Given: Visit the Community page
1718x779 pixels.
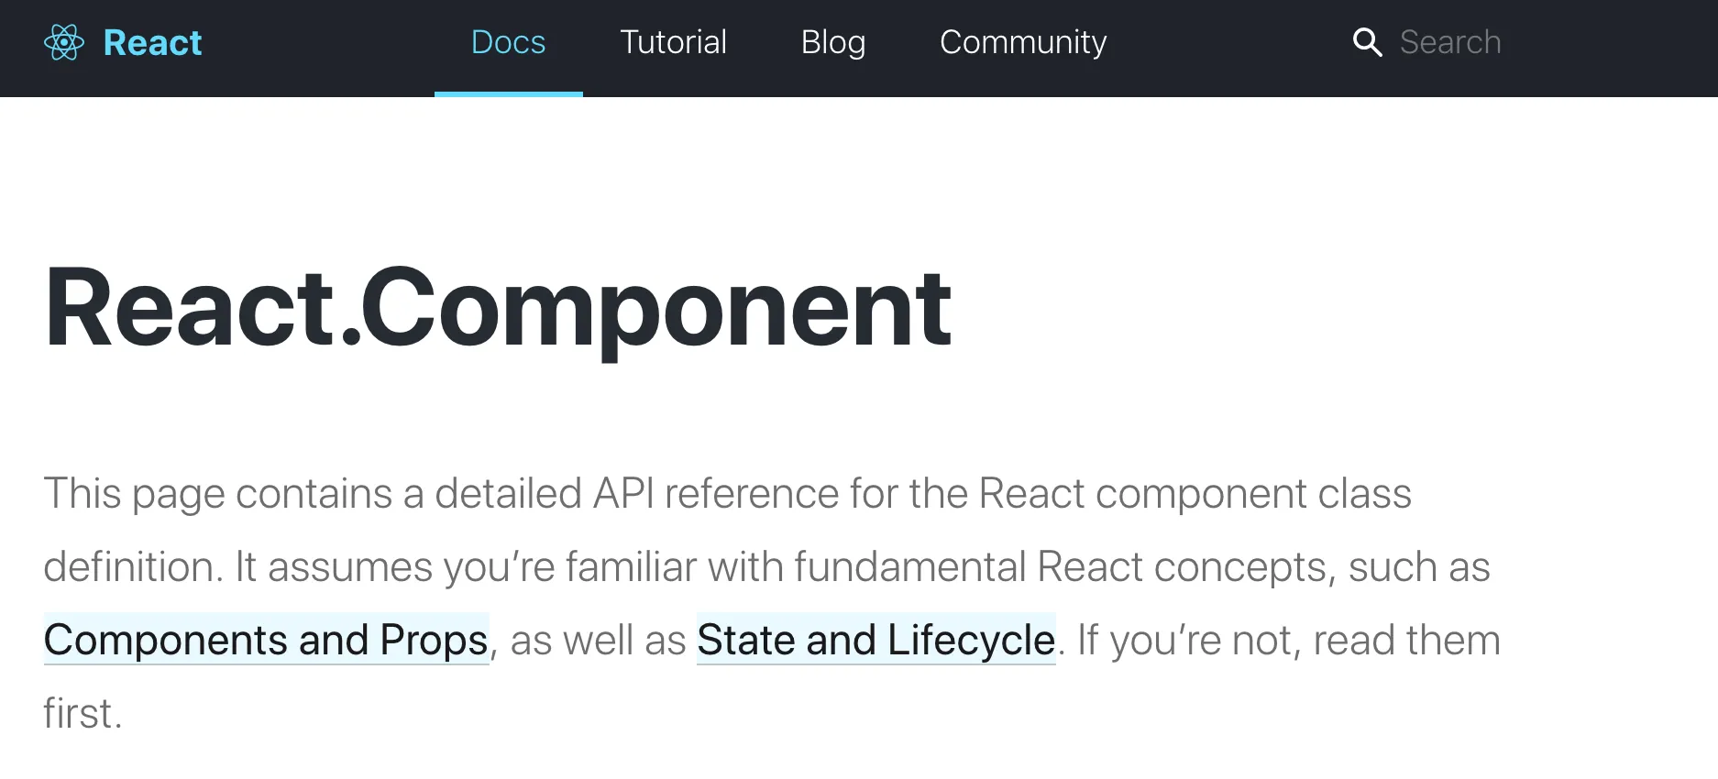Looking at the screenshot, I should click(1023, 42).
